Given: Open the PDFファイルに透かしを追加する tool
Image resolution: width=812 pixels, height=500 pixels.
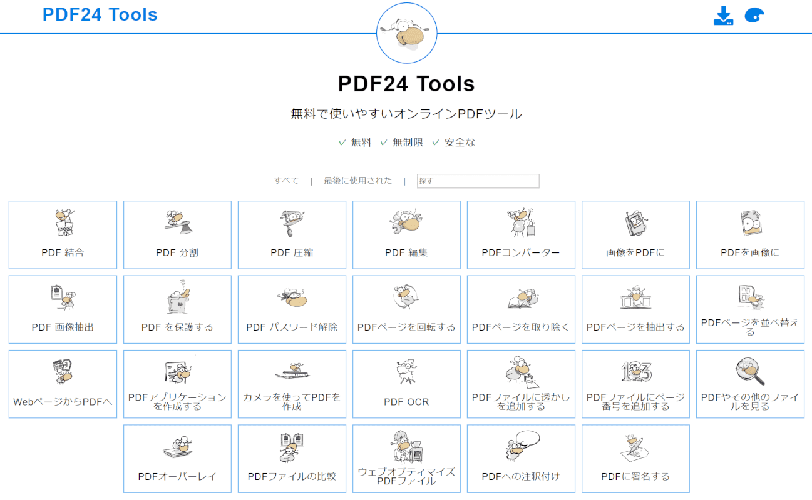Looking at the screenshot, I should tap(521, 384).
